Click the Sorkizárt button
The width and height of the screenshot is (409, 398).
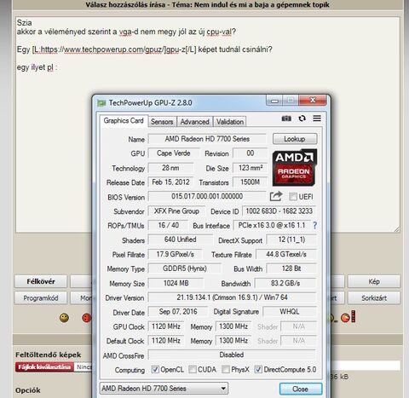pos(374,298)
